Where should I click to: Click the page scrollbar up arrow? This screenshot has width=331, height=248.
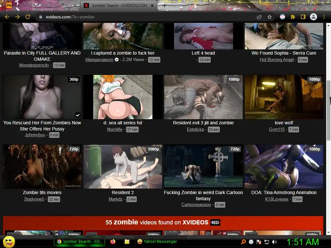tap(328, 26)
